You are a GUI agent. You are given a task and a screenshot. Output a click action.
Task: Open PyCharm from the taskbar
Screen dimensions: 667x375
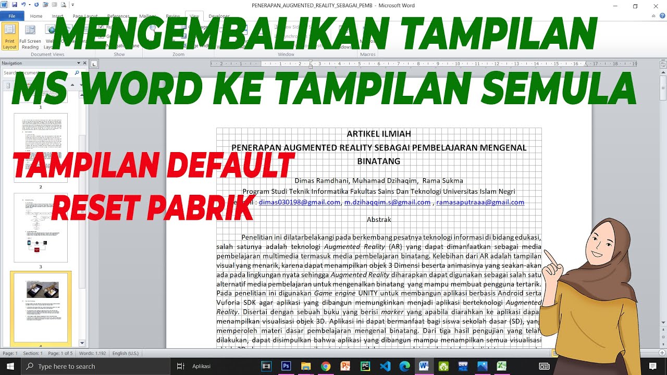pos(365,366)
